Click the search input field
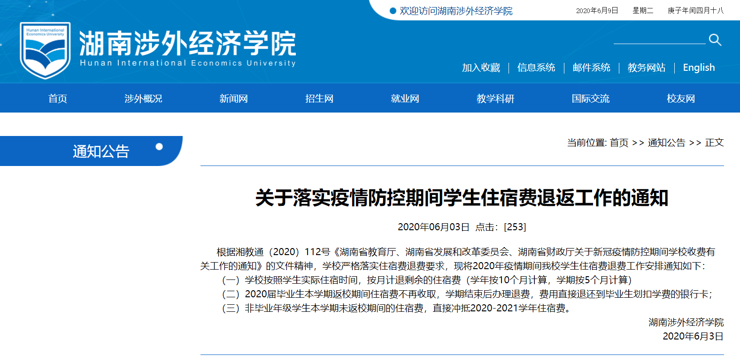This screenshot has height=362, width=740. (x=659, y=39)
